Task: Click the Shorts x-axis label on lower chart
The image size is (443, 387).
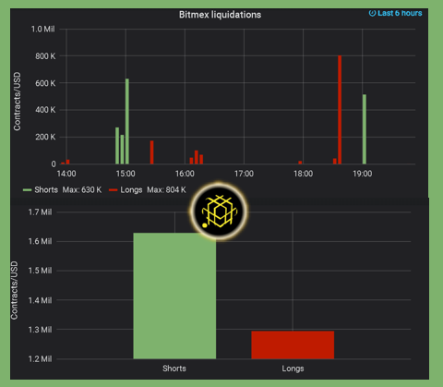Action: (174, 369)
